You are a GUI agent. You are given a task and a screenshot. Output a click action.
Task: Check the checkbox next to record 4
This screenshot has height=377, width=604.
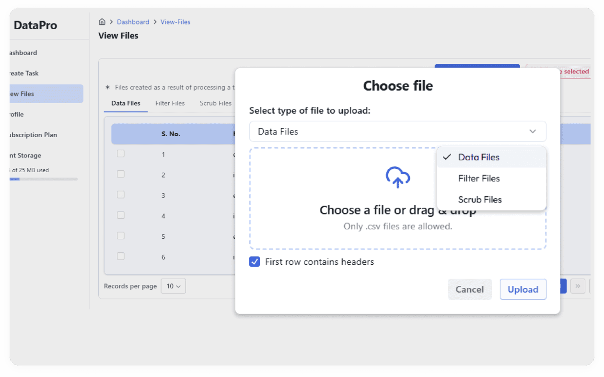120,215
